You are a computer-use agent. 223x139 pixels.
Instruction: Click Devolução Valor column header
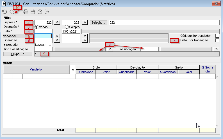147,72
